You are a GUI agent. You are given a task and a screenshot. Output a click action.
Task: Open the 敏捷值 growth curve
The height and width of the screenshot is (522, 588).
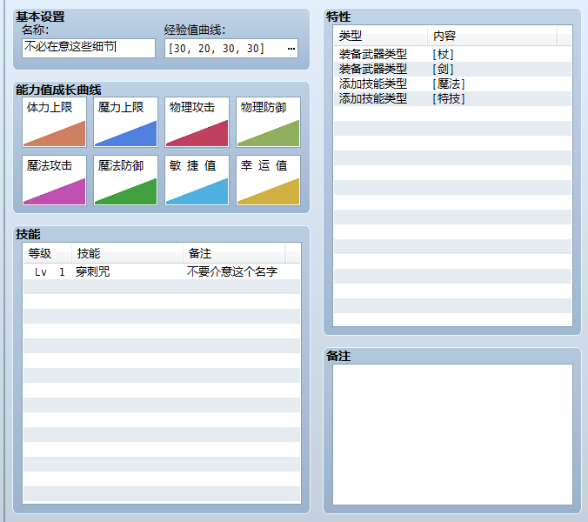coord(197,180)
